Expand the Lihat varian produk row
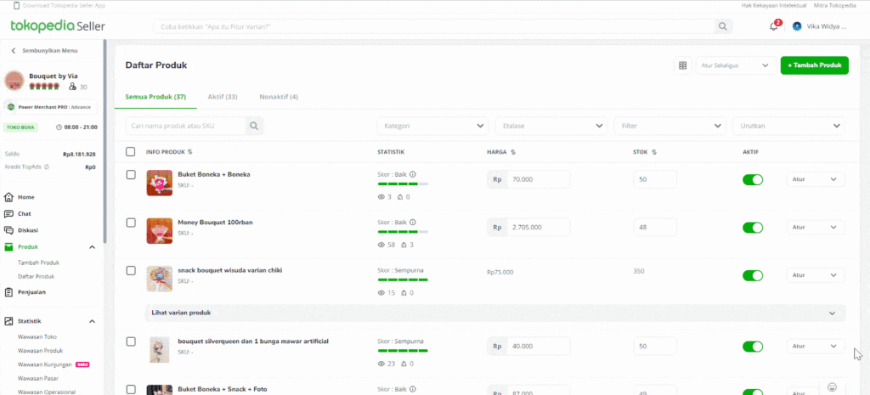Viewport: 870px width, 395px height. click(x=495, y=313)
